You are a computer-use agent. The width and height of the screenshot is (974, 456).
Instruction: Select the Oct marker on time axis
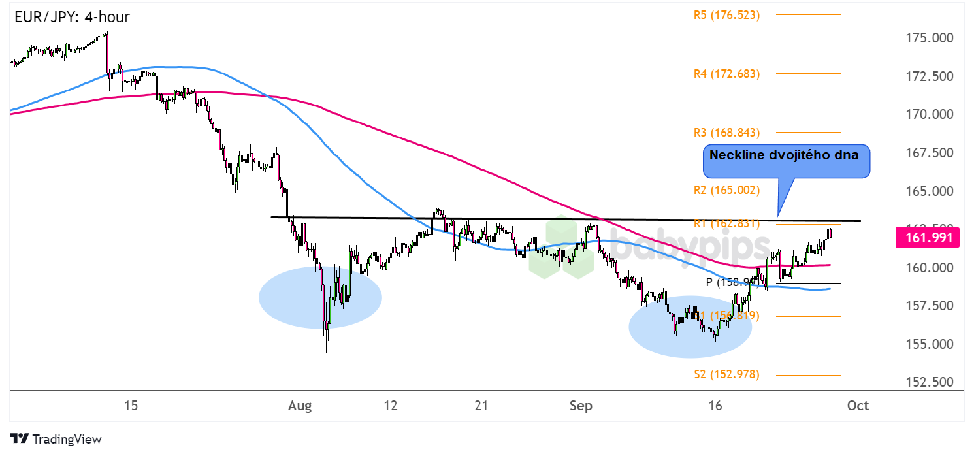click(857, 406)
